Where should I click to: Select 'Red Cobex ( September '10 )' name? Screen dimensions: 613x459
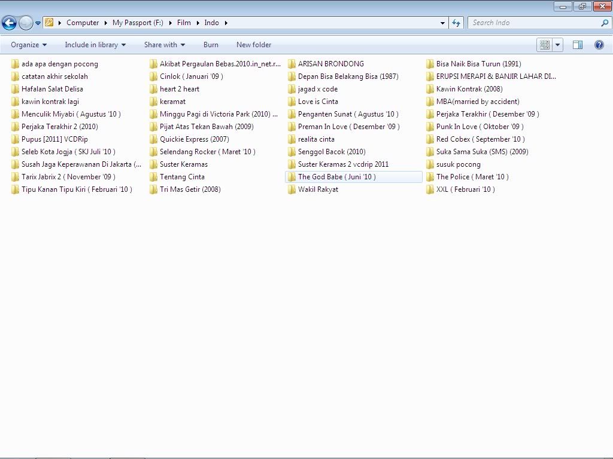pos(481,139)
